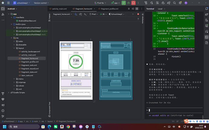Open the app run configuration dropdown

[x=115, y=3]
